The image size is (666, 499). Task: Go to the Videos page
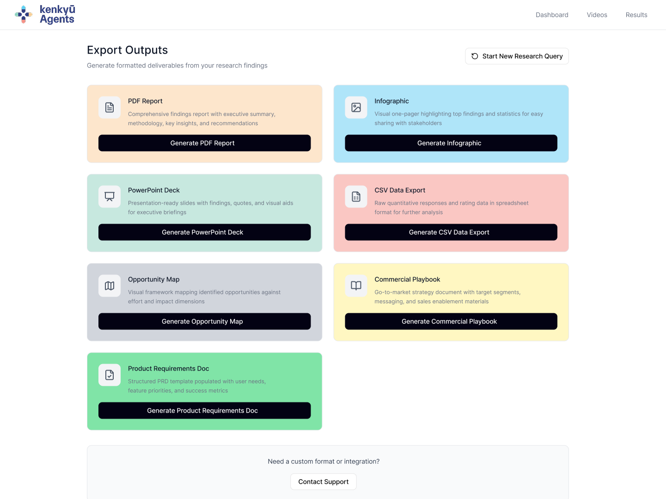(x=597, y=15)
